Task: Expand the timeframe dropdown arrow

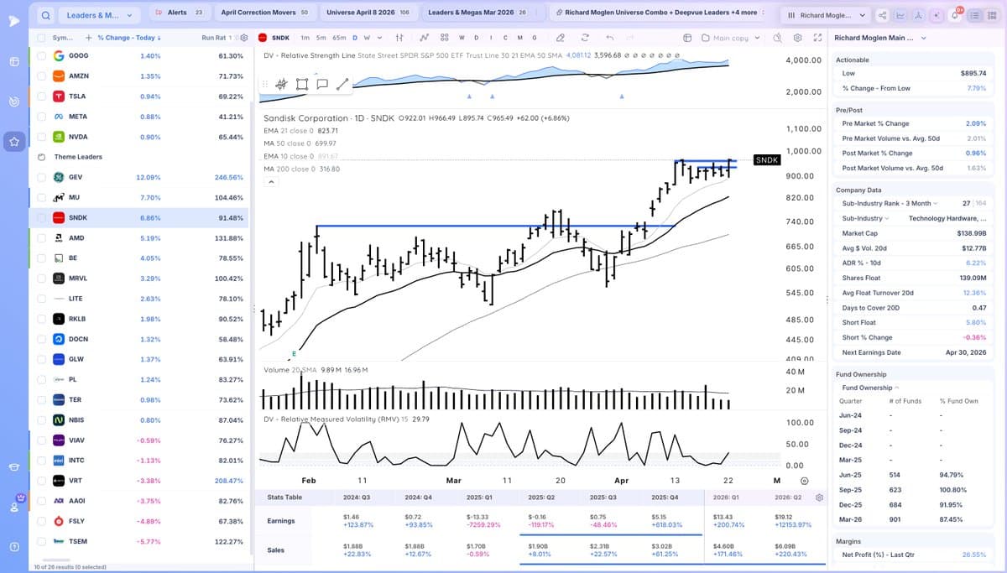Action: click(x=380, y=38)
